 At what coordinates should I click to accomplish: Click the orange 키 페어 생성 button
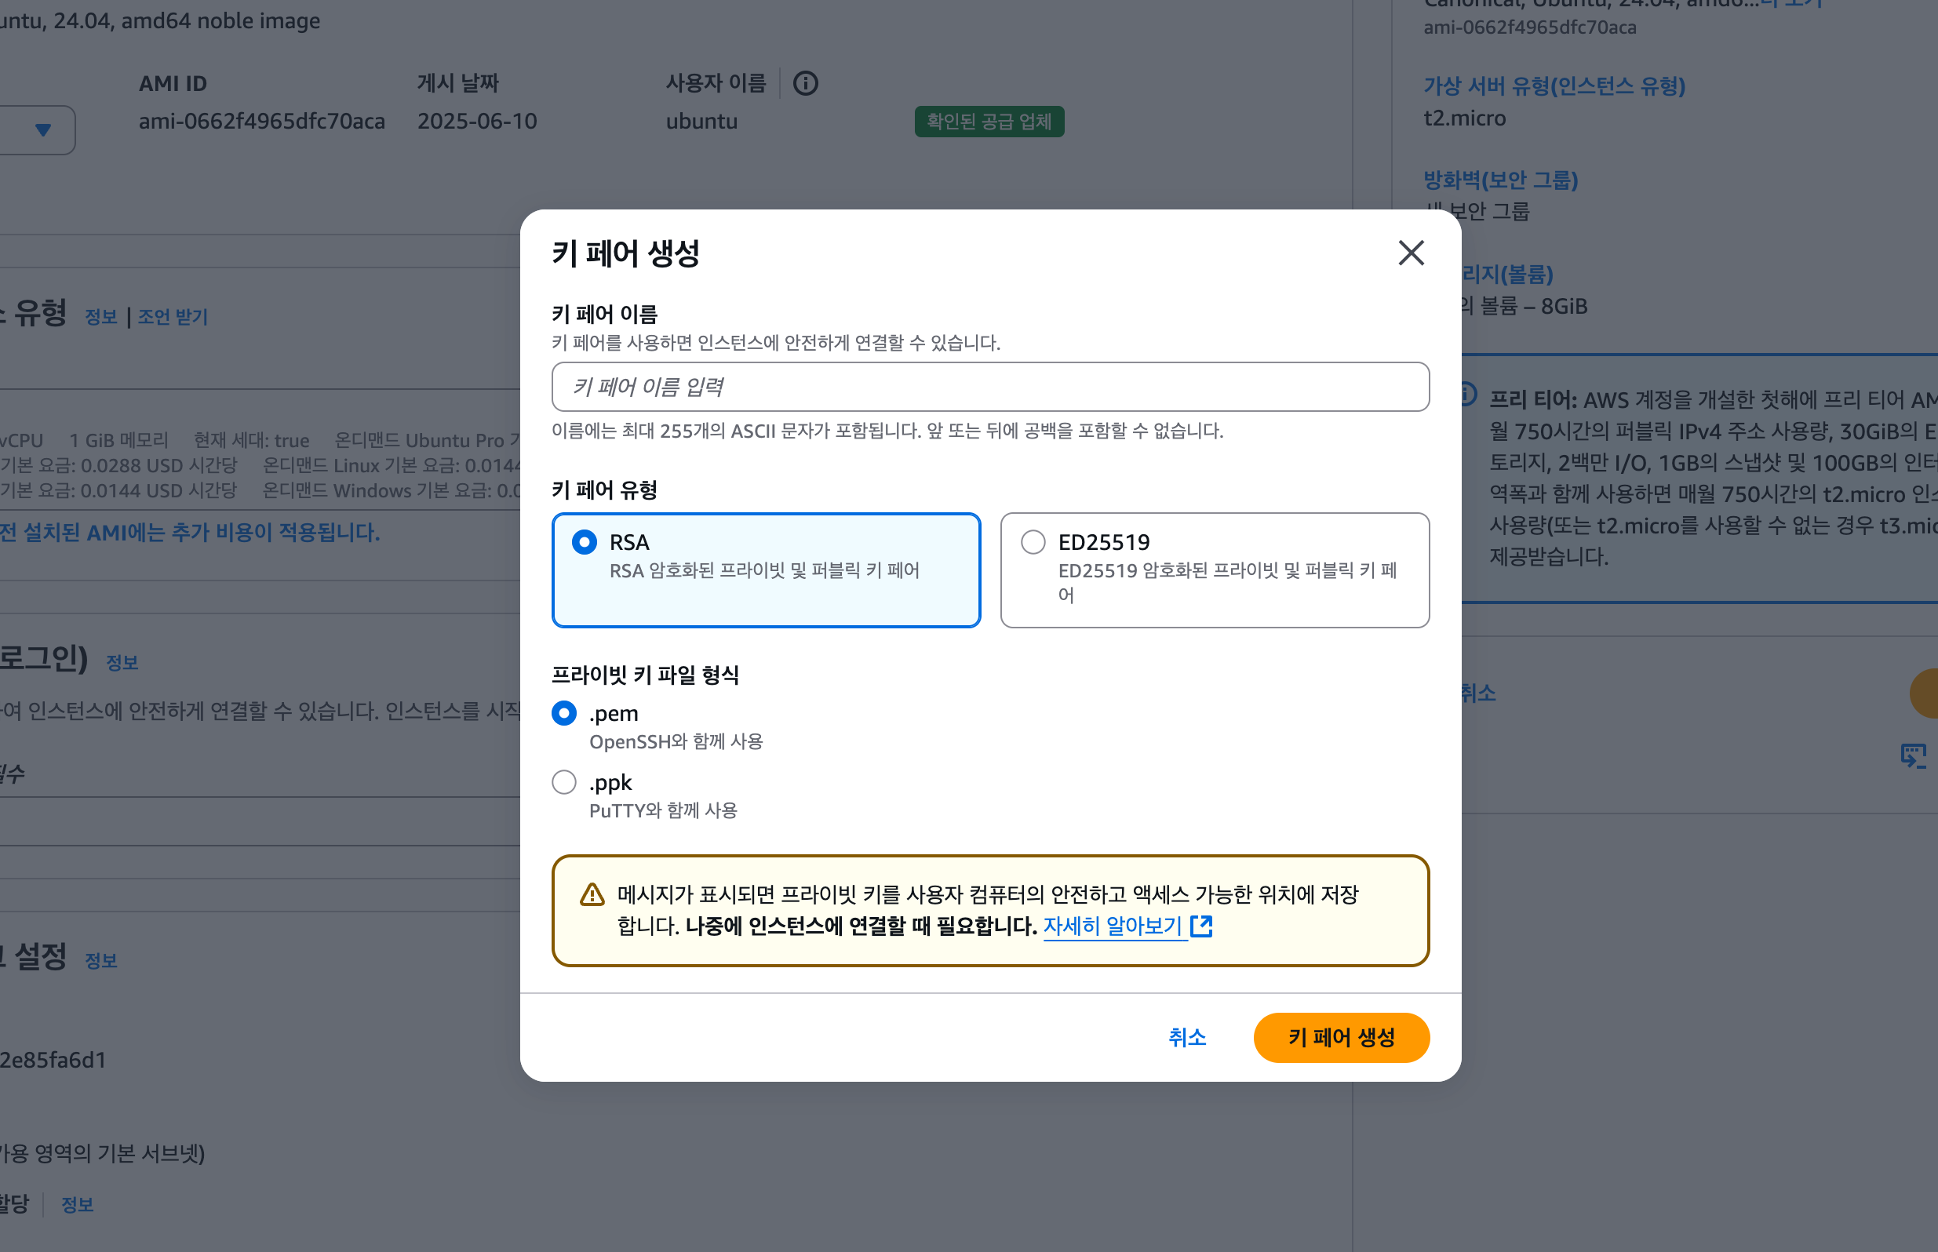coord(1340,1037)
